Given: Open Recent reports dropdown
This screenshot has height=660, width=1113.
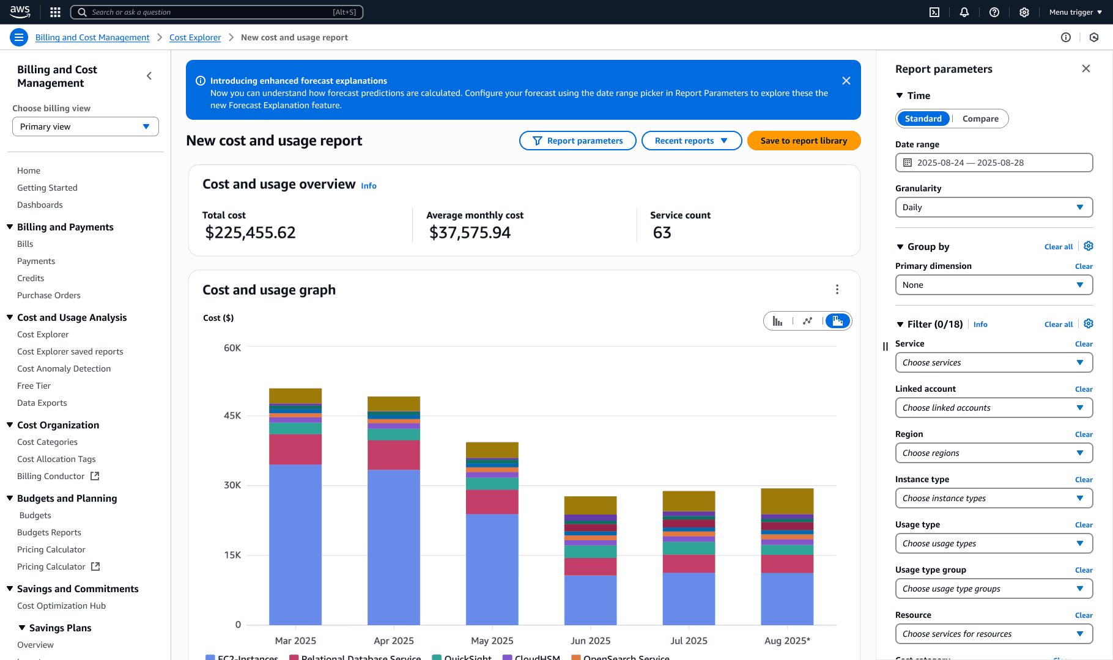Looking at the screenshot, I should click(x=691, y=141).
